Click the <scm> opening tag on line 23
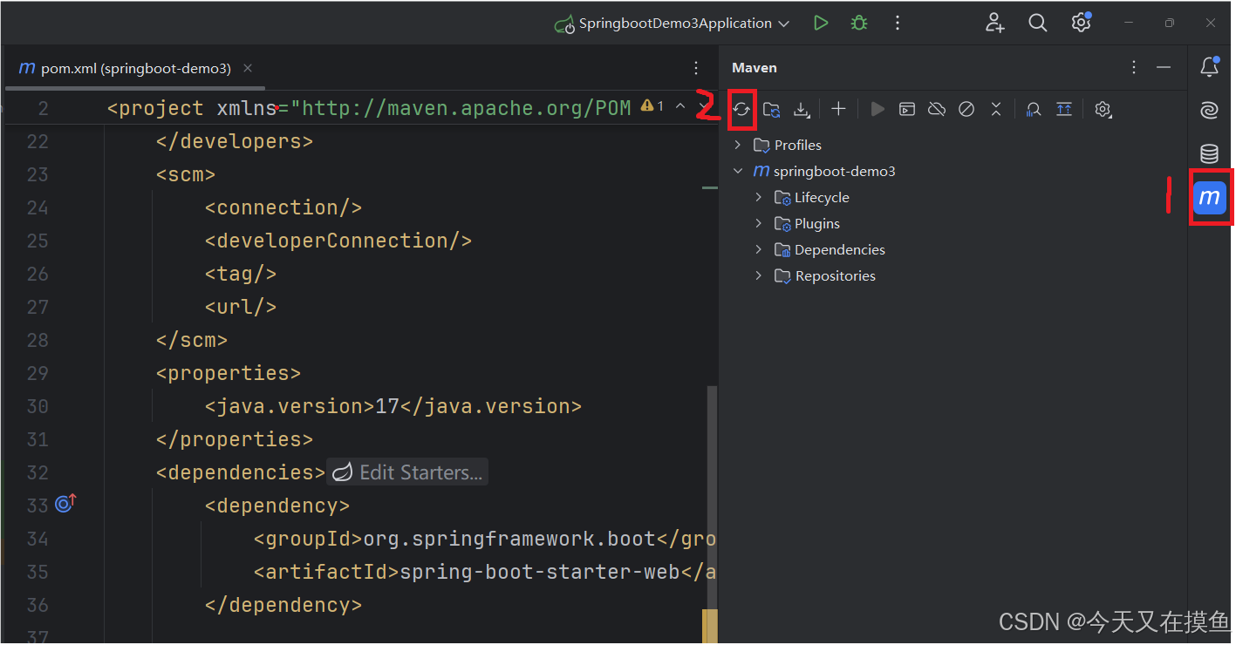The image size is (1236, 645). (x=186, y=174)
